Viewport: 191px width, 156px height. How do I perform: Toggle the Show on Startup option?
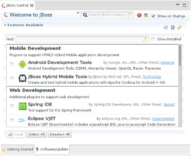(168, 16)
